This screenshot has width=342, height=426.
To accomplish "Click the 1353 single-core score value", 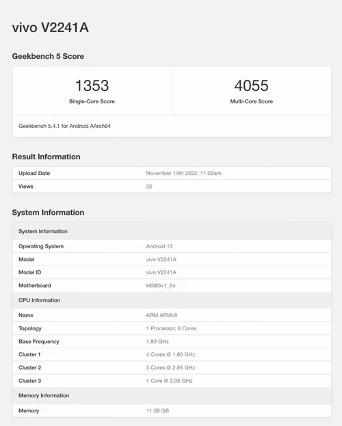I will click(92, 85).
